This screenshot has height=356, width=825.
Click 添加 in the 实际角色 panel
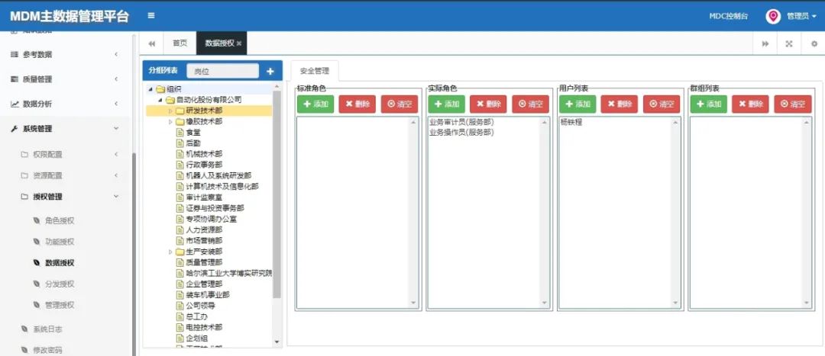pyautogui.click(x=447, y=104)
